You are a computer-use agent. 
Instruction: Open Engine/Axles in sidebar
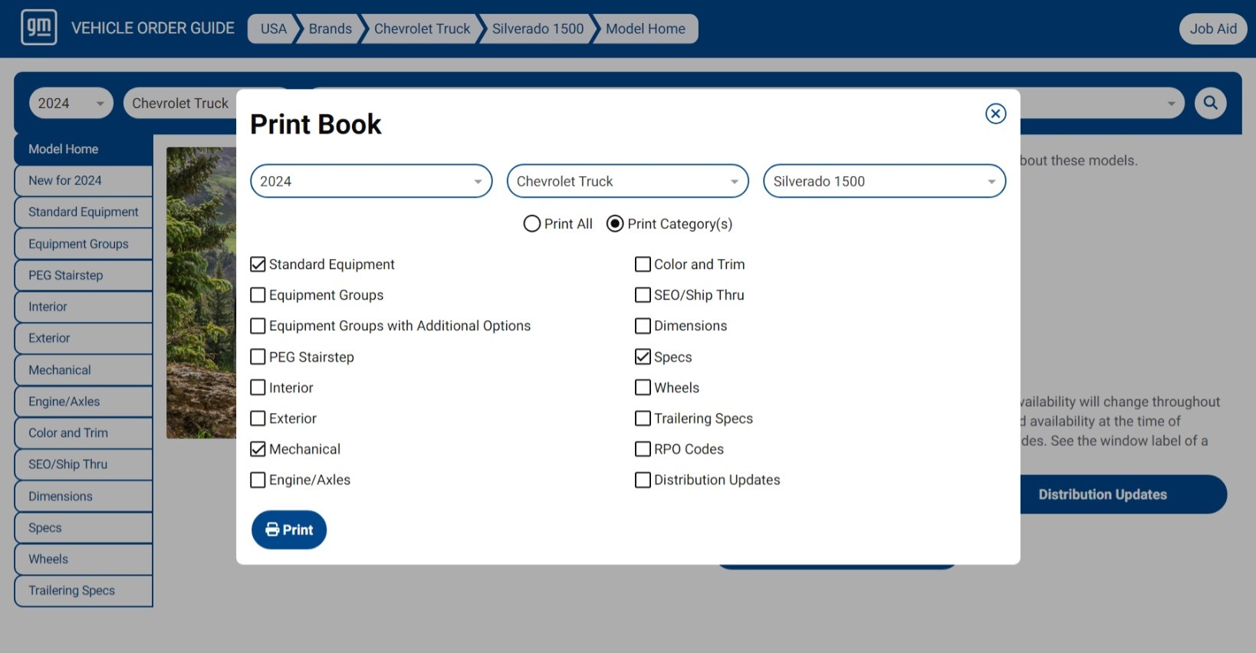84,402
